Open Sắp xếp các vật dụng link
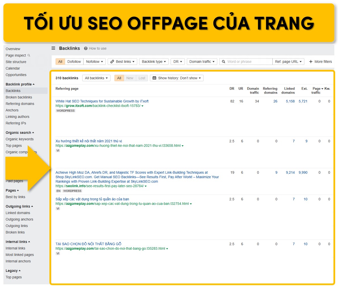The height and width of the screenshot is (288, 338). [92, 199]
